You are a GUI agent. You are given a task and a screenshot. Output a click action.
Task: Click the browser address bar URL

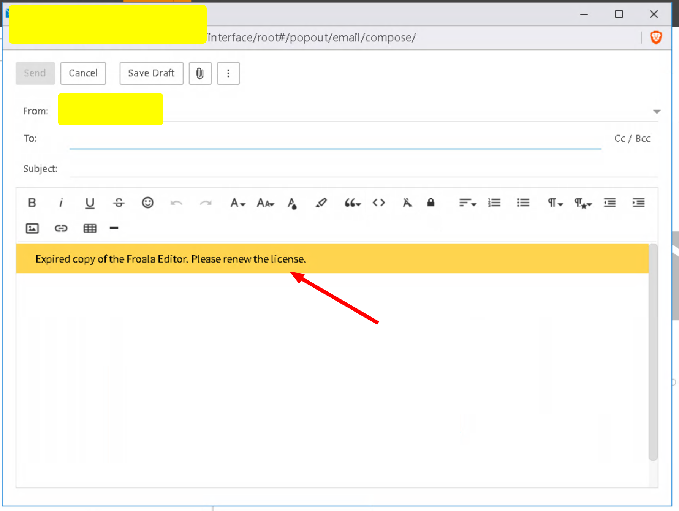(311, 38)
